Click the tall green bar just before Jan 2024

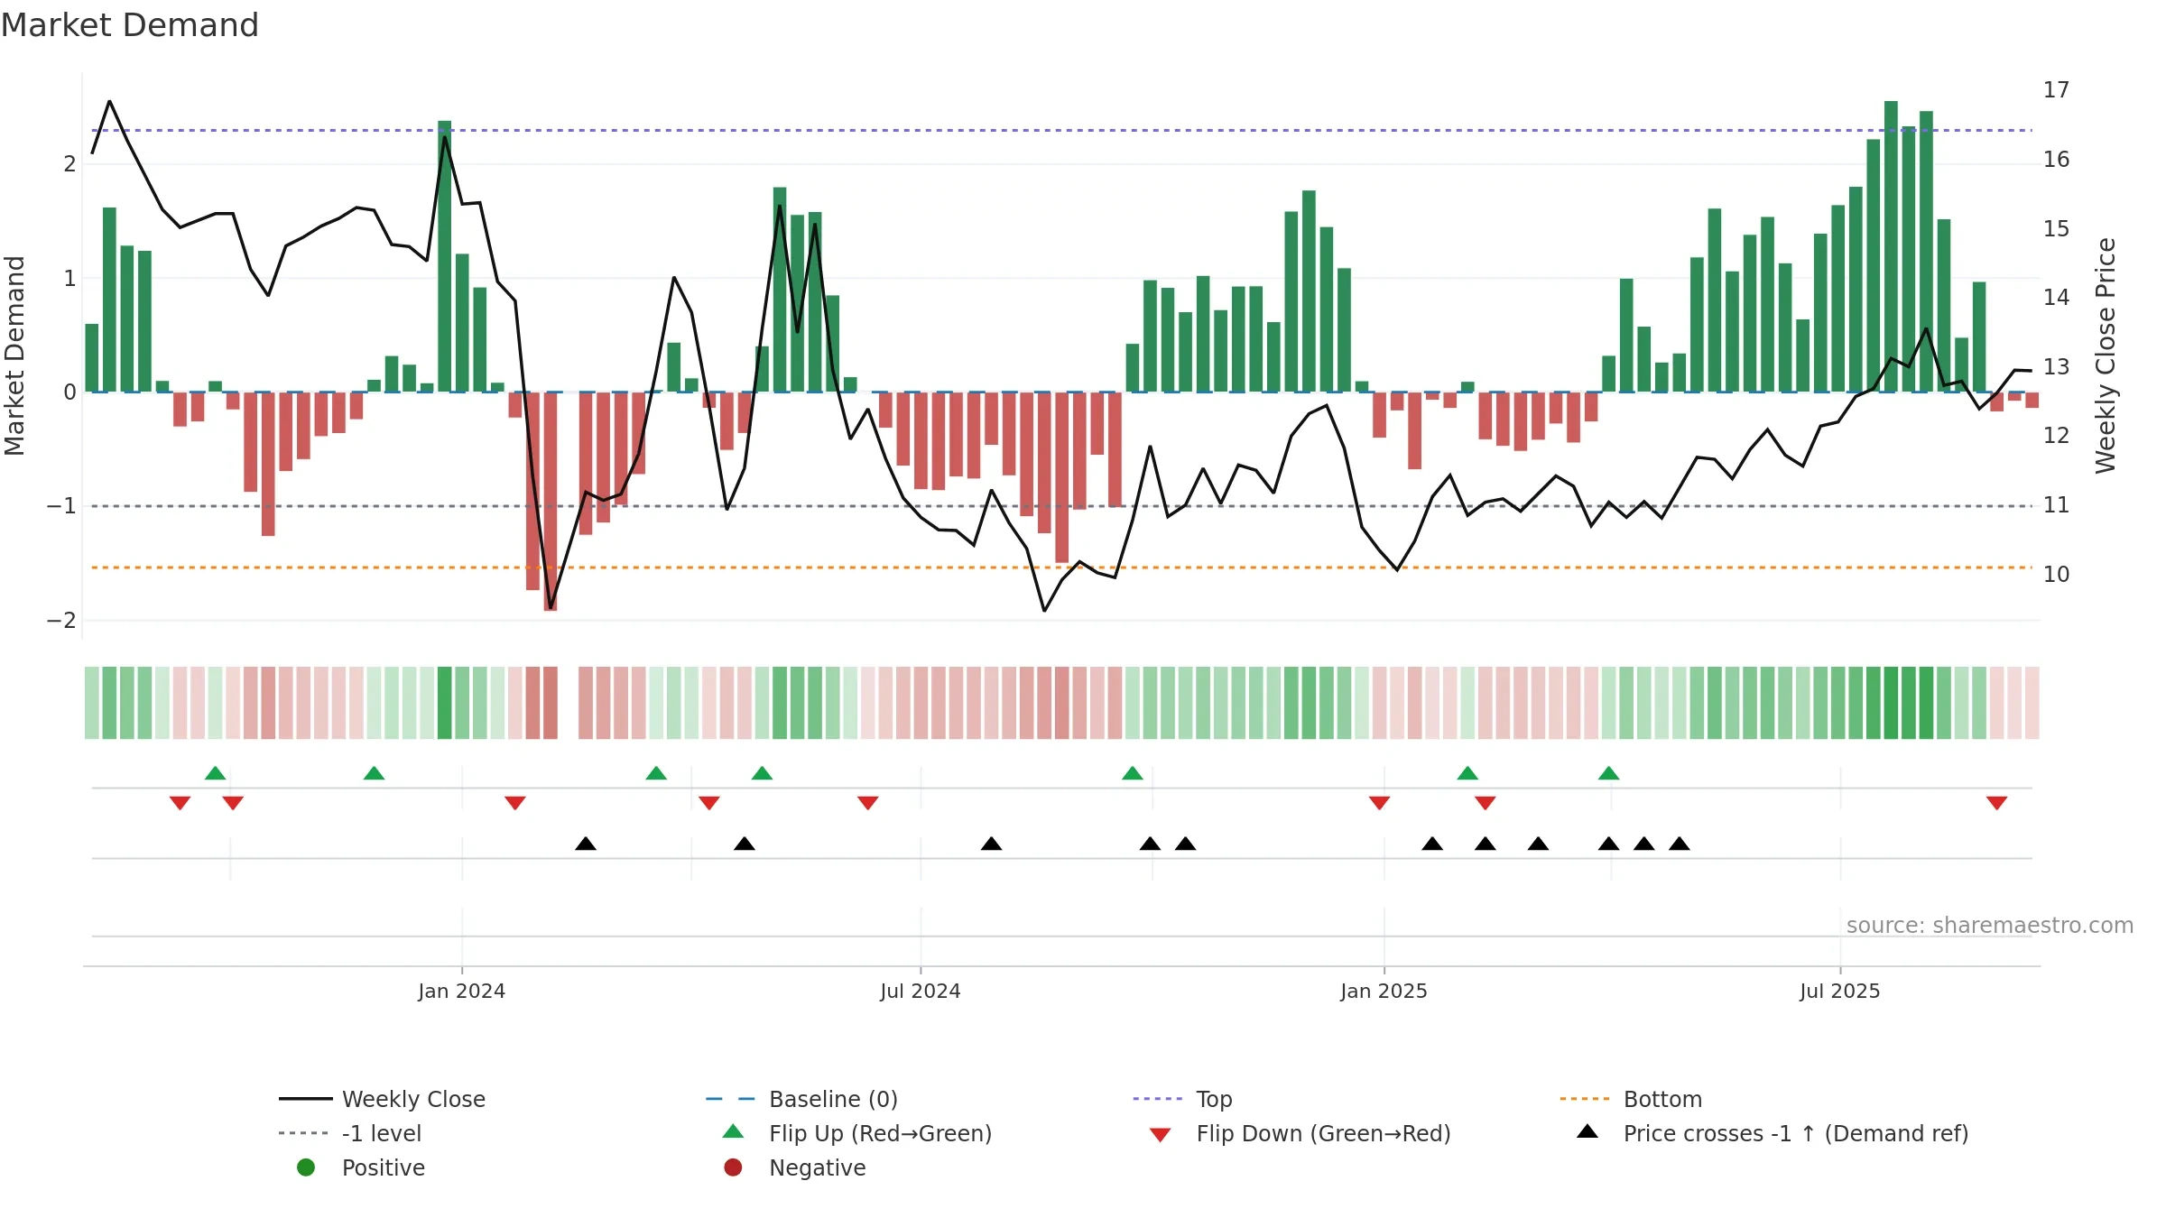(x=444, y=256)
